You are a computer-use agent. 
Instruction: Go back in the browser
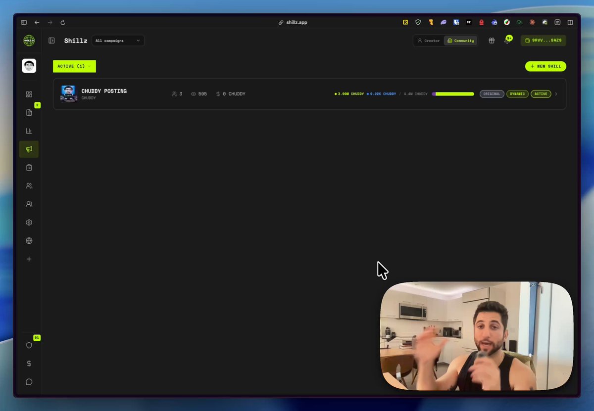37,22
